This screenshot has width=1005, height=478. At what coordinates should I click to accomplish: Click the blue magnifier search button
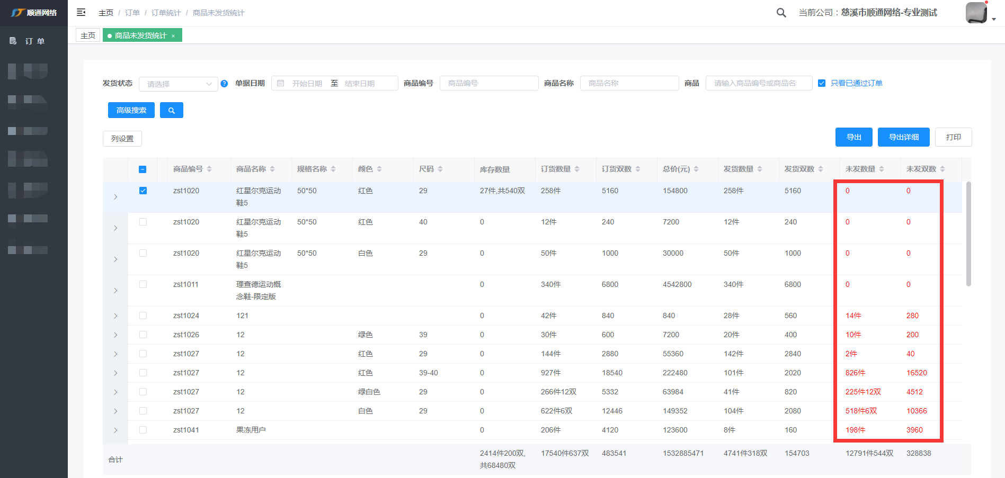(171, 110)
